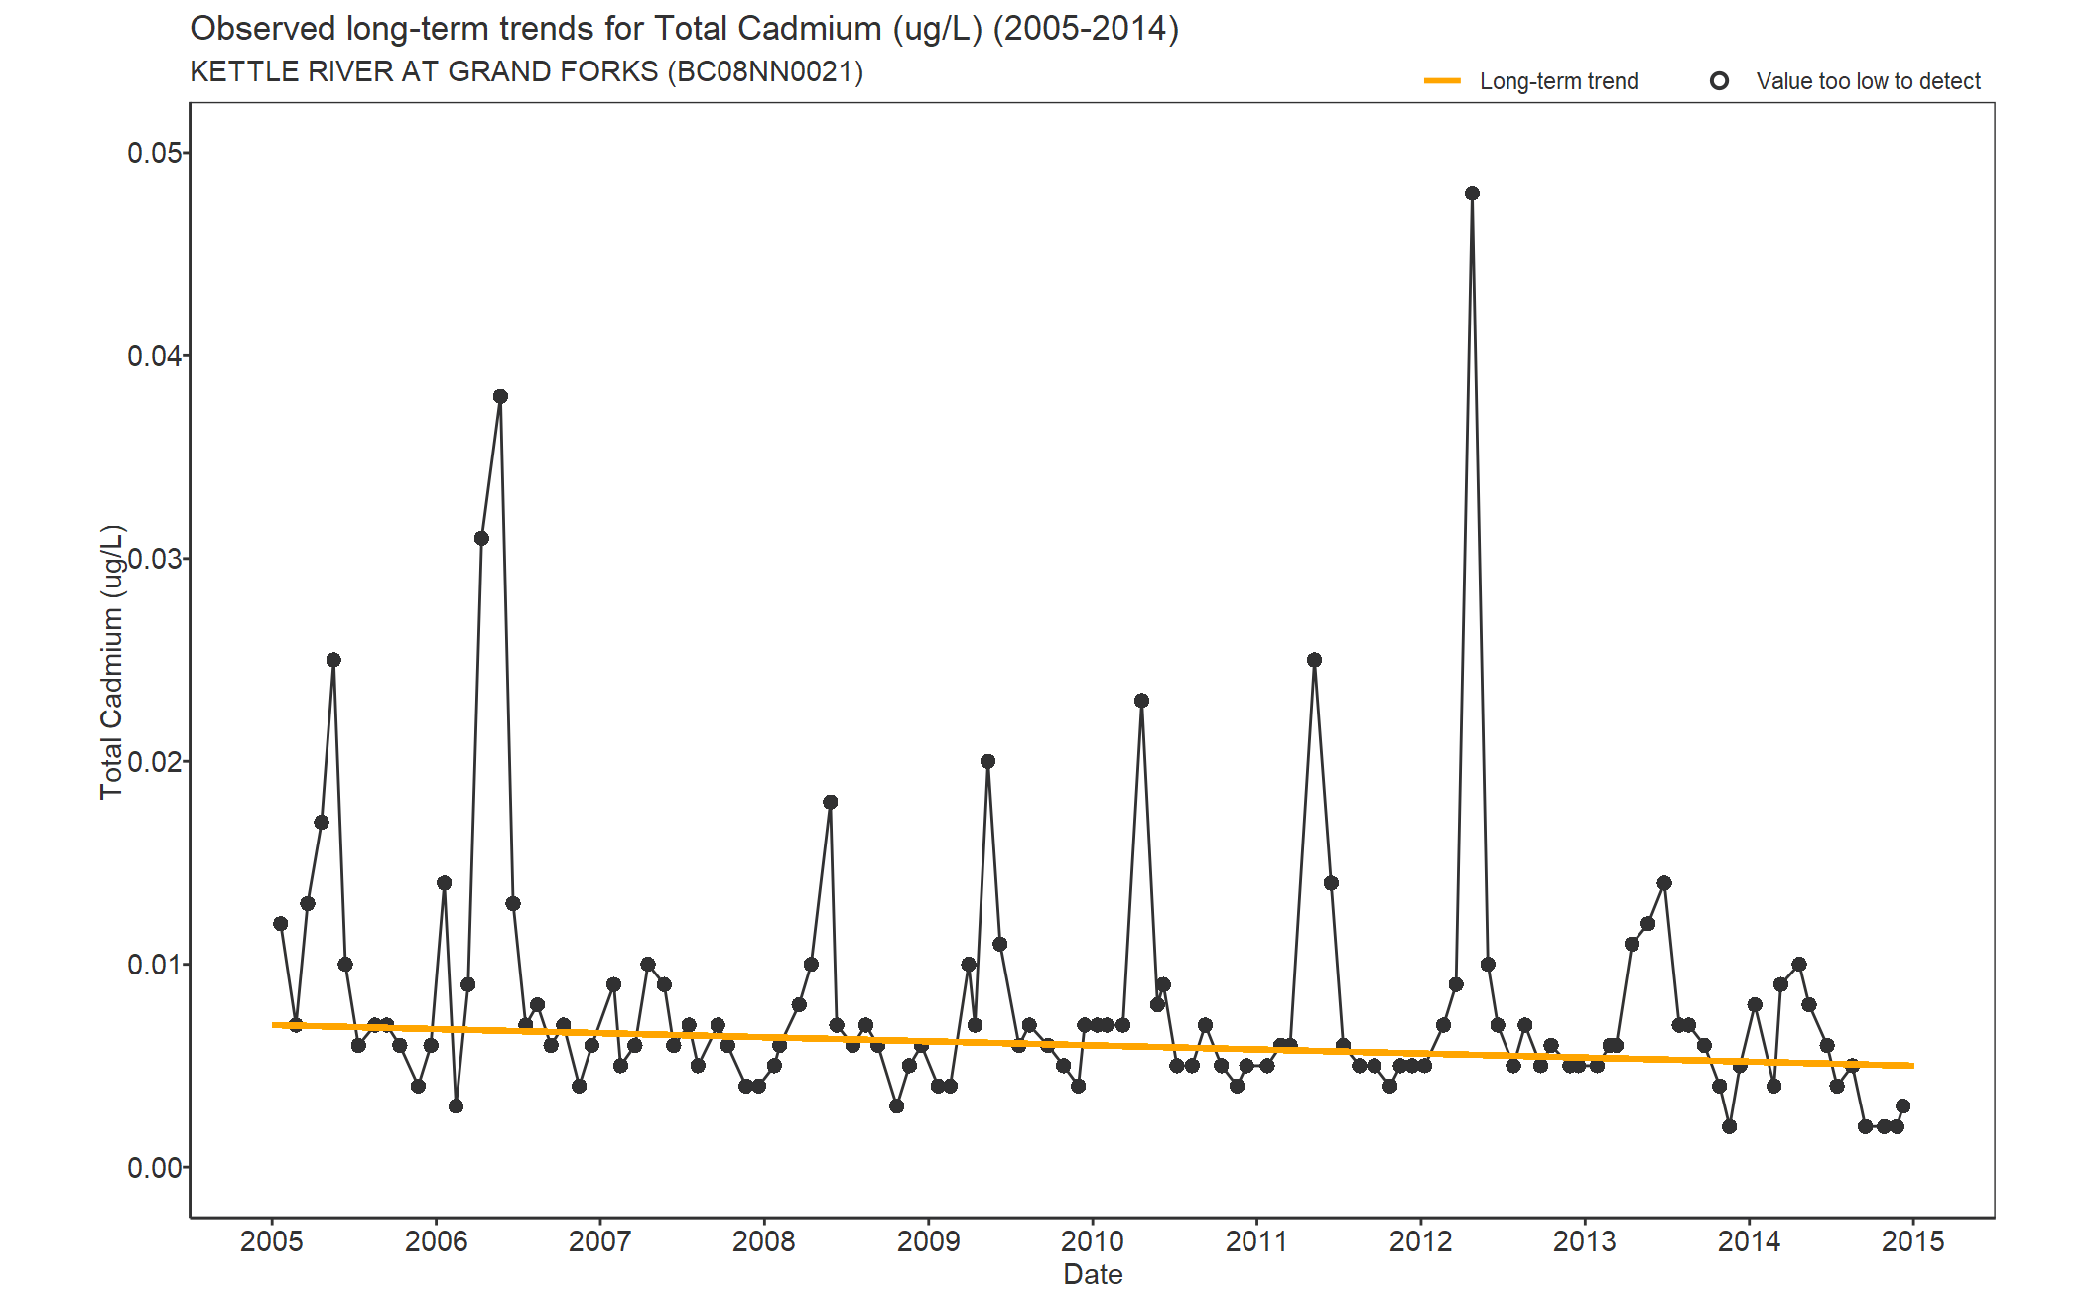Click the Date x-axis title
This screenshot has width=2096, height=1299.
pos(1093,1275)
